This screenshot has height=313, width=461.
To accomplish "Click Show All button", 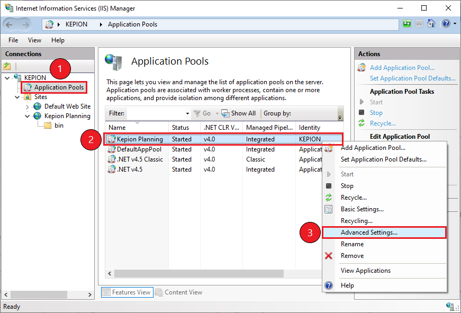I will 238,113.
